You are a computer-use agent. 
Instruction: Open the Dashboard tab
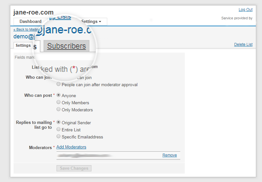click(x=30, y=22)
